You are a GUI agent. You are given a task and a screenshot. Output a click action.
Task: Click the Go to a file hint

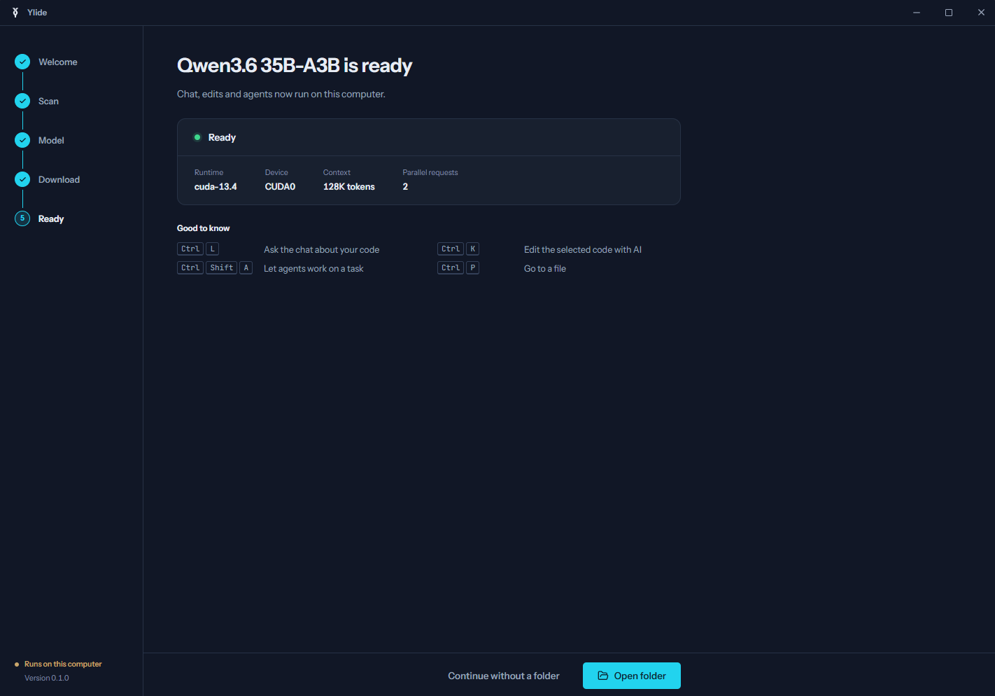tap(545, 269)
